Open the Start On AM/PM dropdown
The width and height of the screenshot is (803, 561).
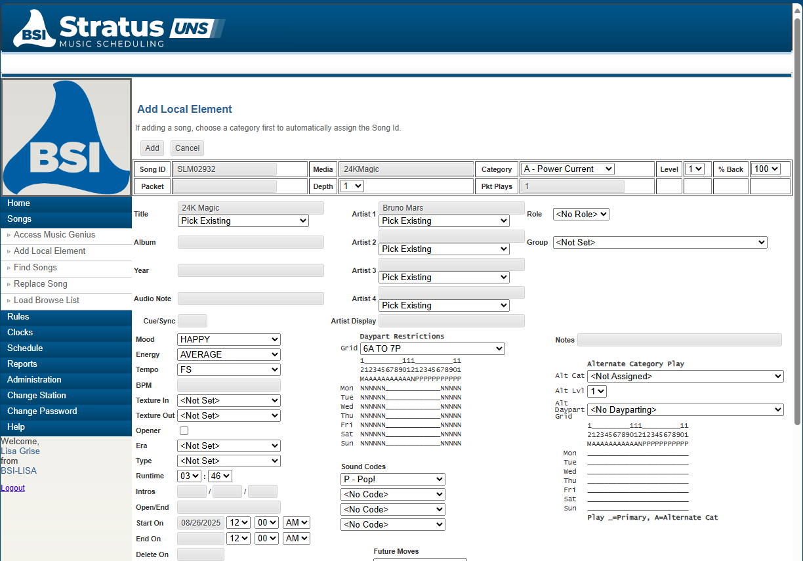coord(297,523)
